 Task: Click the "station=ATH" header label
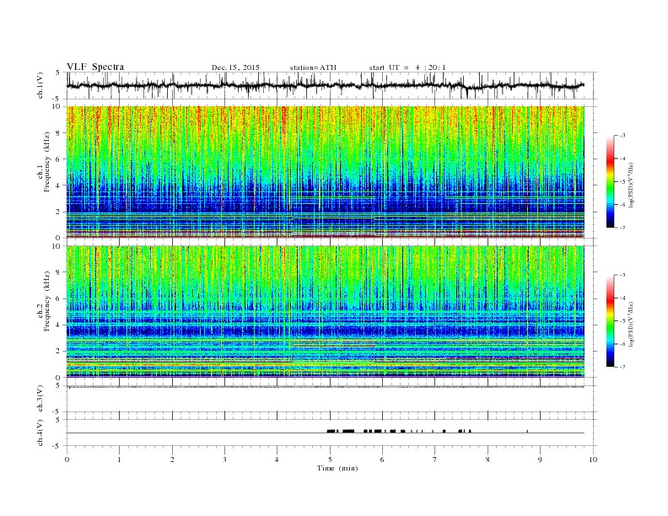click(313, 67)
